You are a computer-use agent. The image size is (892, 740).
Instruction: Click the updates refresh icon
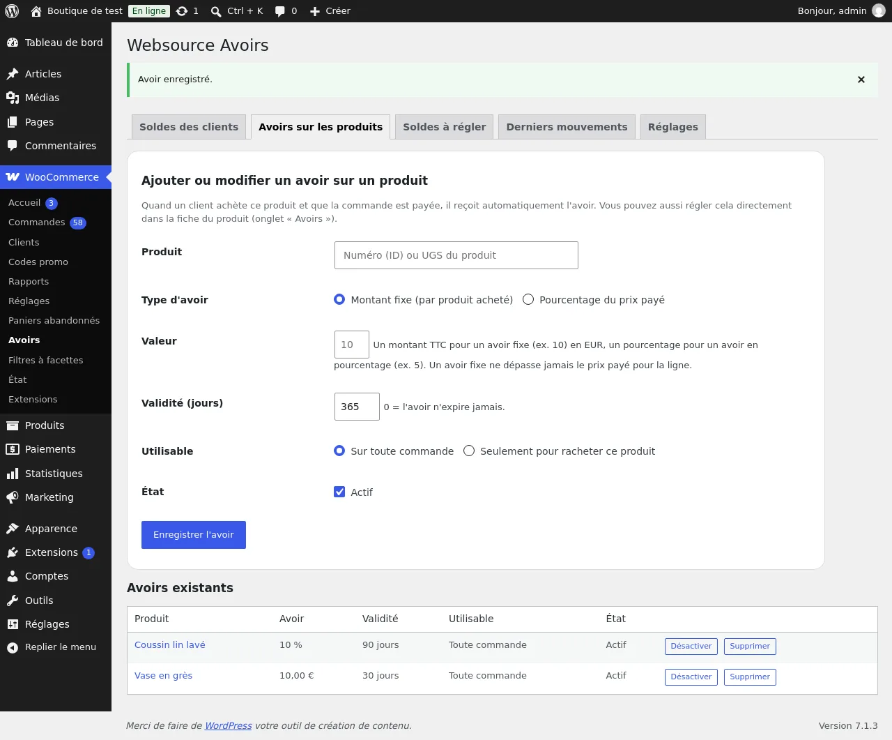coord(182,11)
